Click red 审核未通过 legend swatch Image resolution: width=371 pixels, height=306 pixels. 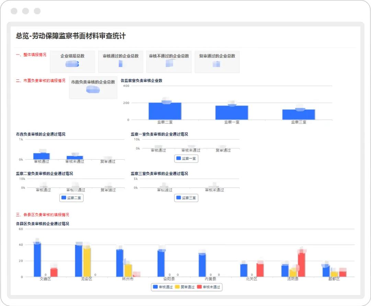[x=200, y=287]
